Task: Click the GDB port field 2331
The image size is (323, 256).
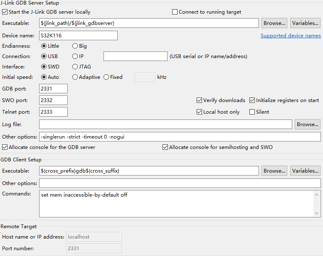Action: pyautogui.click(x=53, y=89)
